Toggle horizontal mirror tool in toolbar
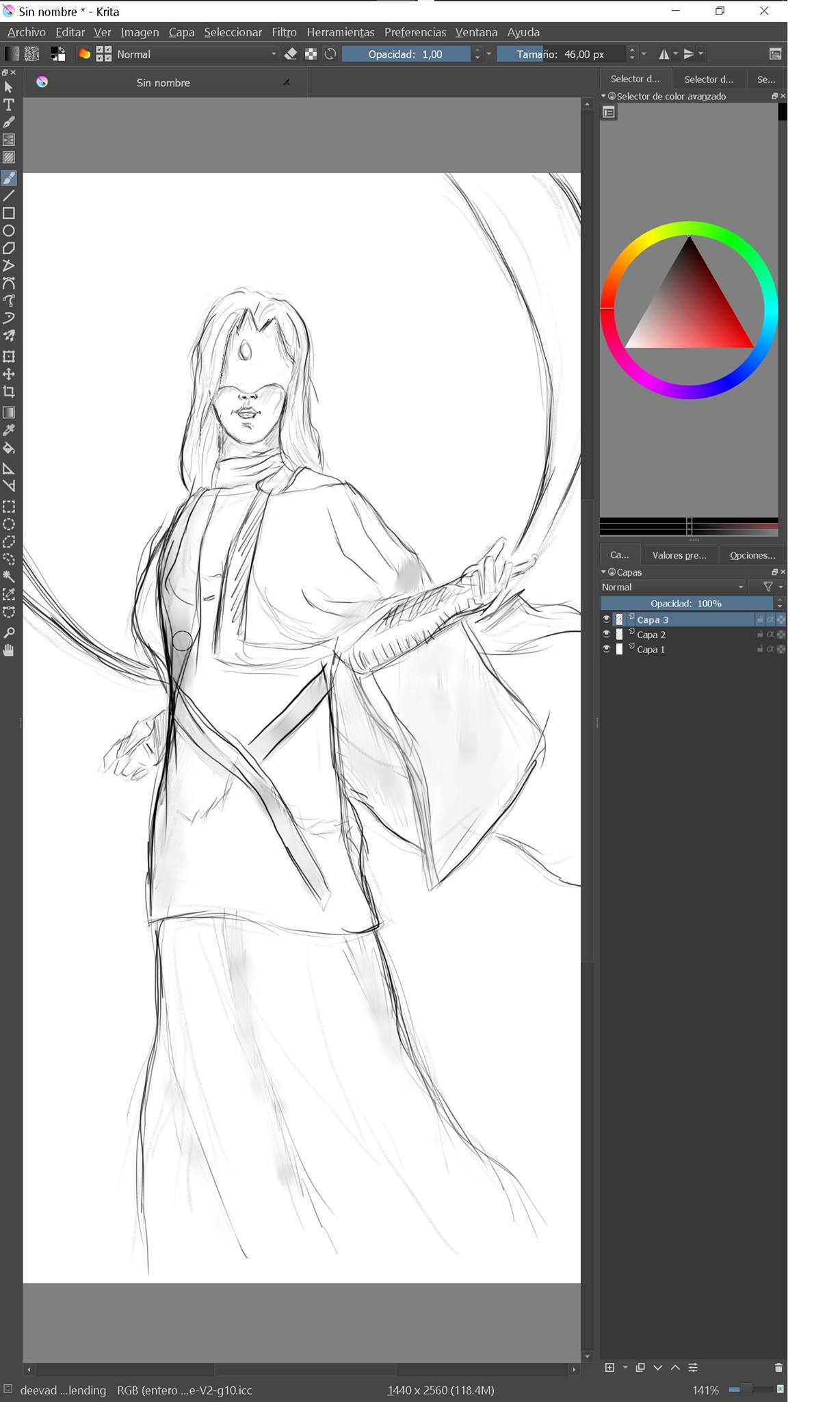 (664, 54)
